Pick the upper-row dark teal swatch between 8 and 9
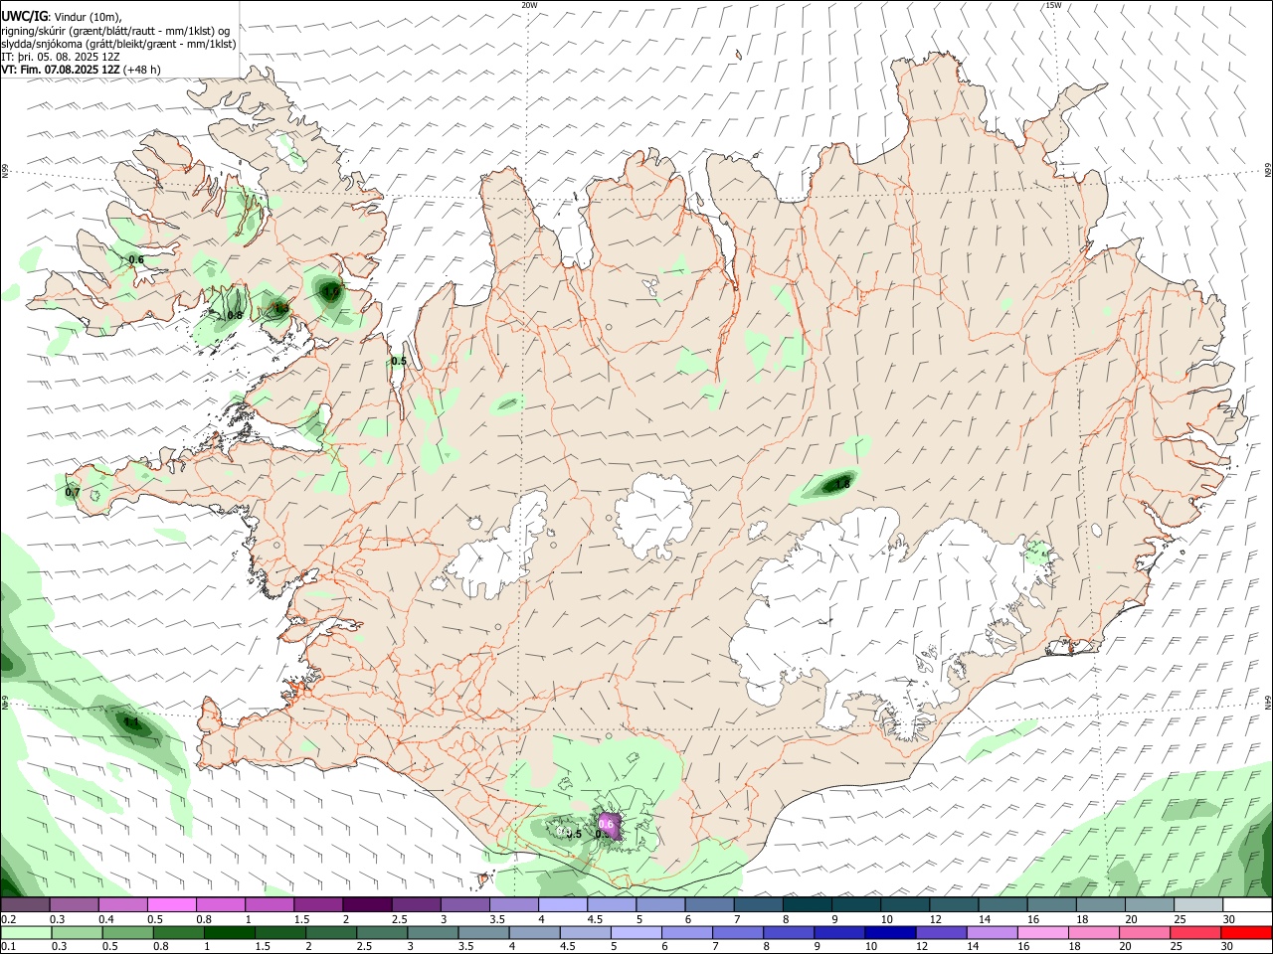The width and height of the screenshot is (1273, 954). pos(807,905)
